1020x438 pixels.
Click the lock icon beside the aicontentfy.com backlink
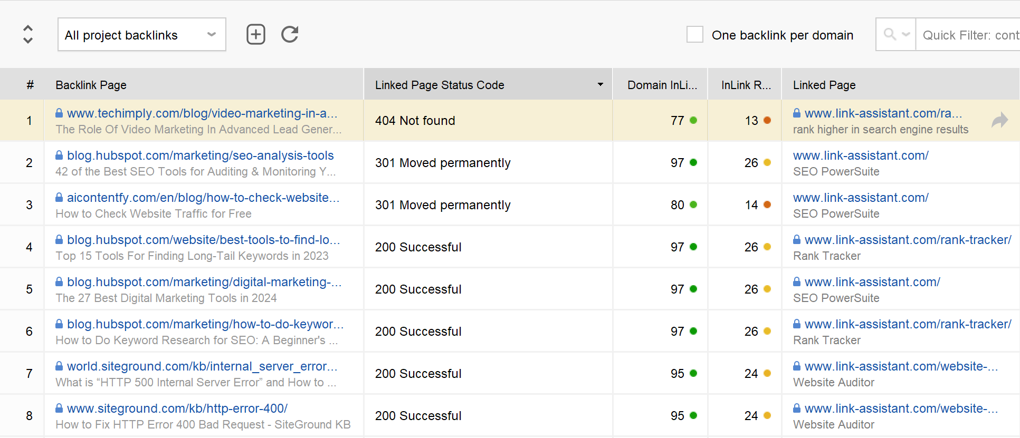(59, 198)
